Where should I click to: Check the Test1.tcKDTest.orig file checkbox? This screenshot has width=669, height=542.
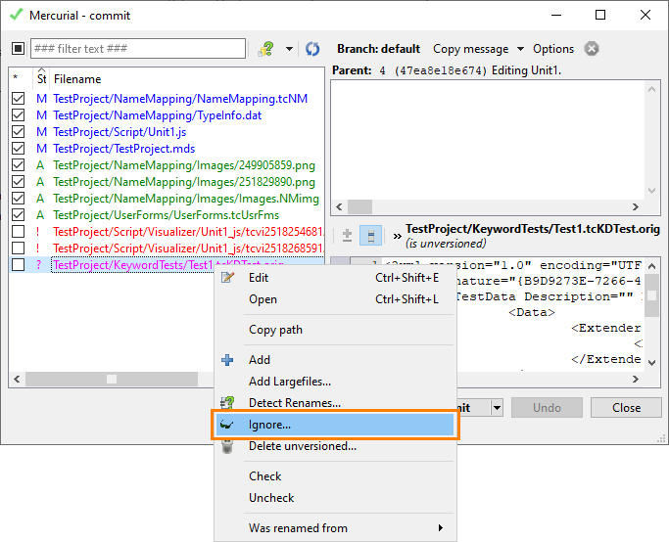click(18, 265)
